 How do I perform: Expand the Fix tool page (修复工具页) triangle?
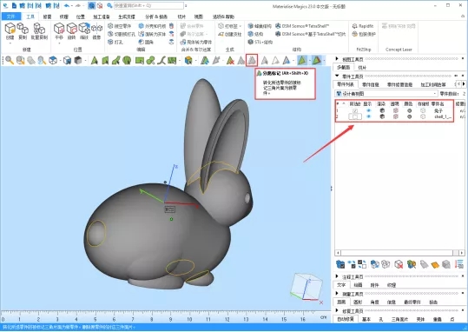point(337,310)
